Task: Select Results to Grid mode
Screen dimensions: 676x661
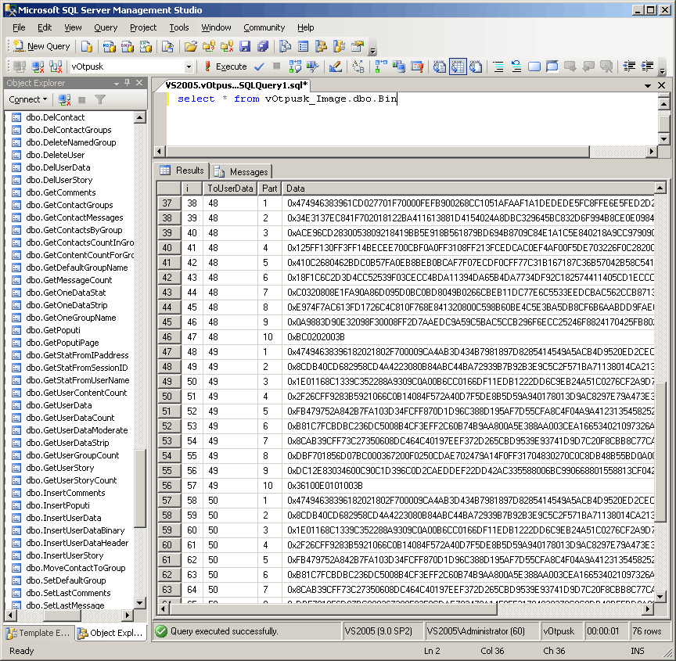Action: pos(458,66)
